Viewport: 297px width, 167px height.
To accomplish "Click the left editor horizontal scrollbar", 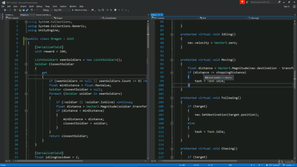I will 50,161.
